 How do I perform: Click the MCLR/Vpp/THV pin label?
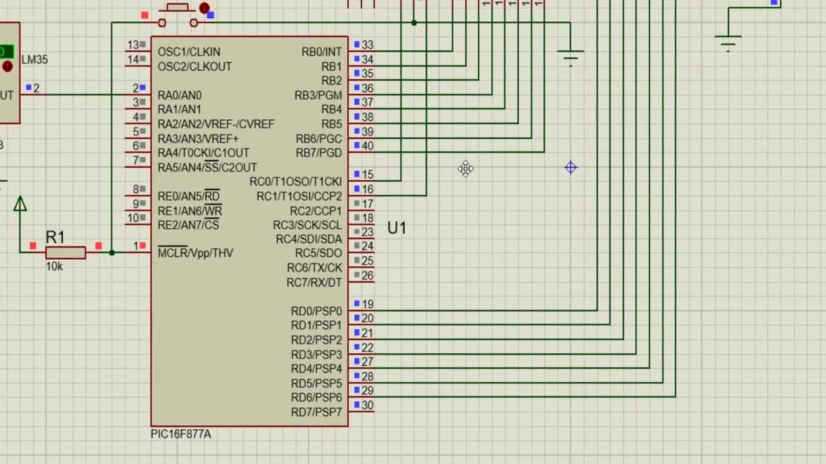(x=196, y=253)
